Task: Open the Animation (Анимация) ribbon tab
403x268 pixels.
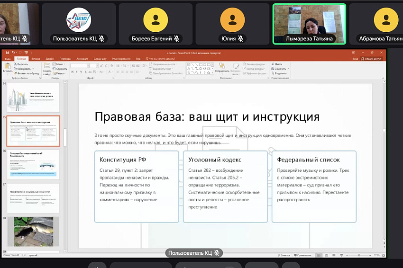Action: (82, 59)
